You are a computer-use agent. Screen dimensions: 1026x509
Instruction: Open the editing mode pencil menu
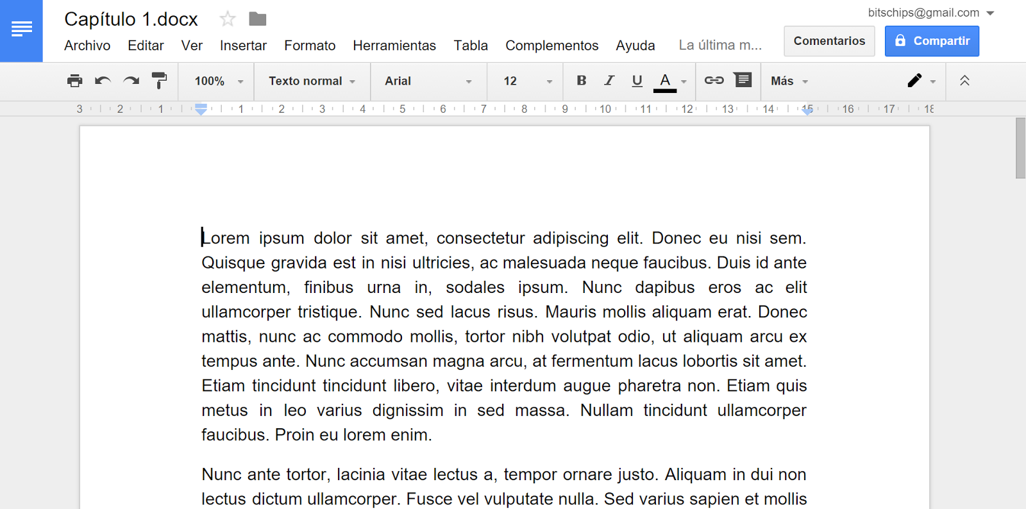pyautogui.click(x=915, y=81)
